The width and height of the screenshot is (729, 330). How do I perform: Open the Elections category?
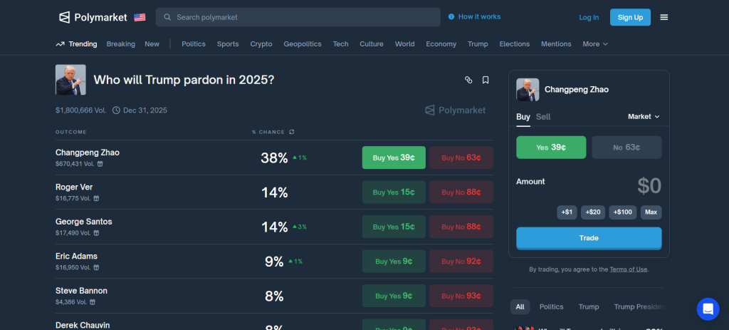(515, 43)
